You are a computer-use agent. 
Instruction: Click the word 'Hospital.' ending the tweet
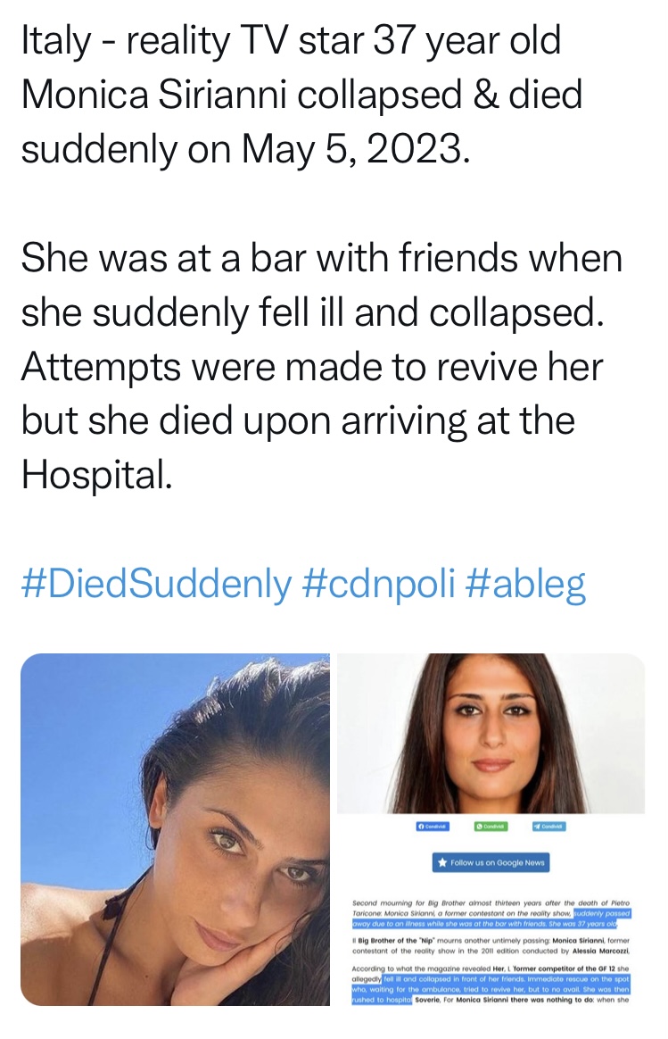click(x=96, y=475)
